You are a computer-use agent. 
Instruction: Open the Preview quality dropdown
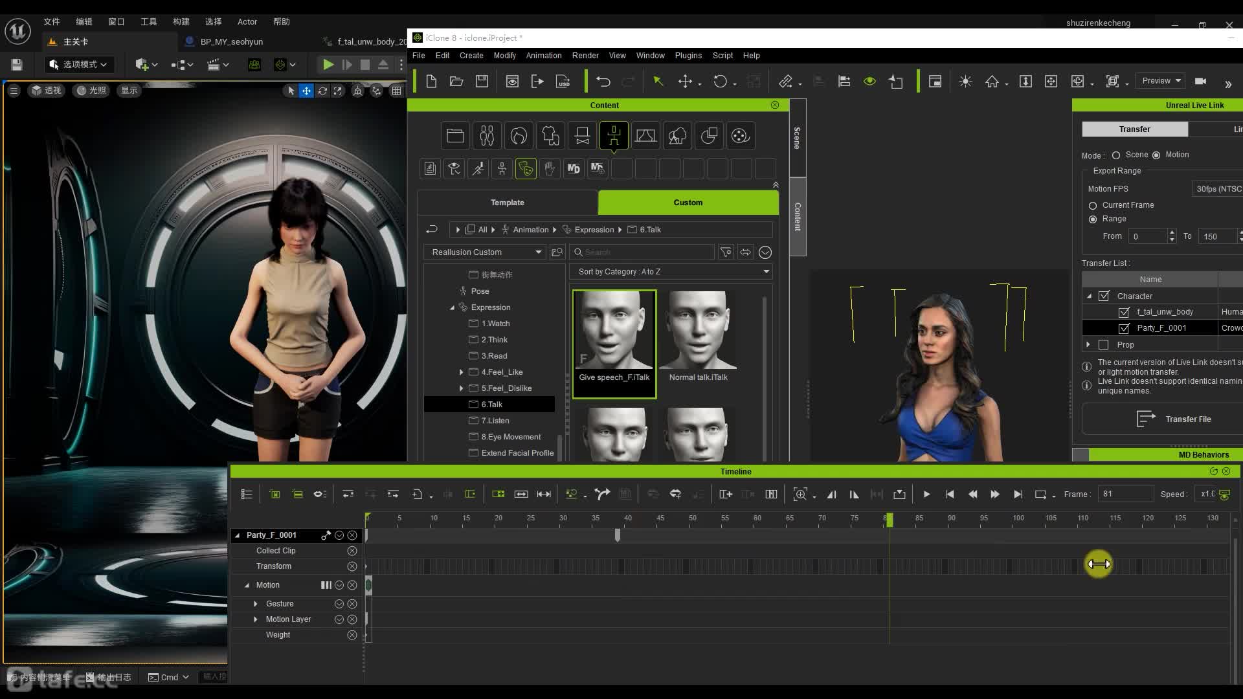1161,81
